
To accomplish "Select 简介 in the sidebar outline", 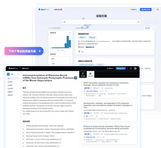I will pyautogui.click(x=9, y=78).
